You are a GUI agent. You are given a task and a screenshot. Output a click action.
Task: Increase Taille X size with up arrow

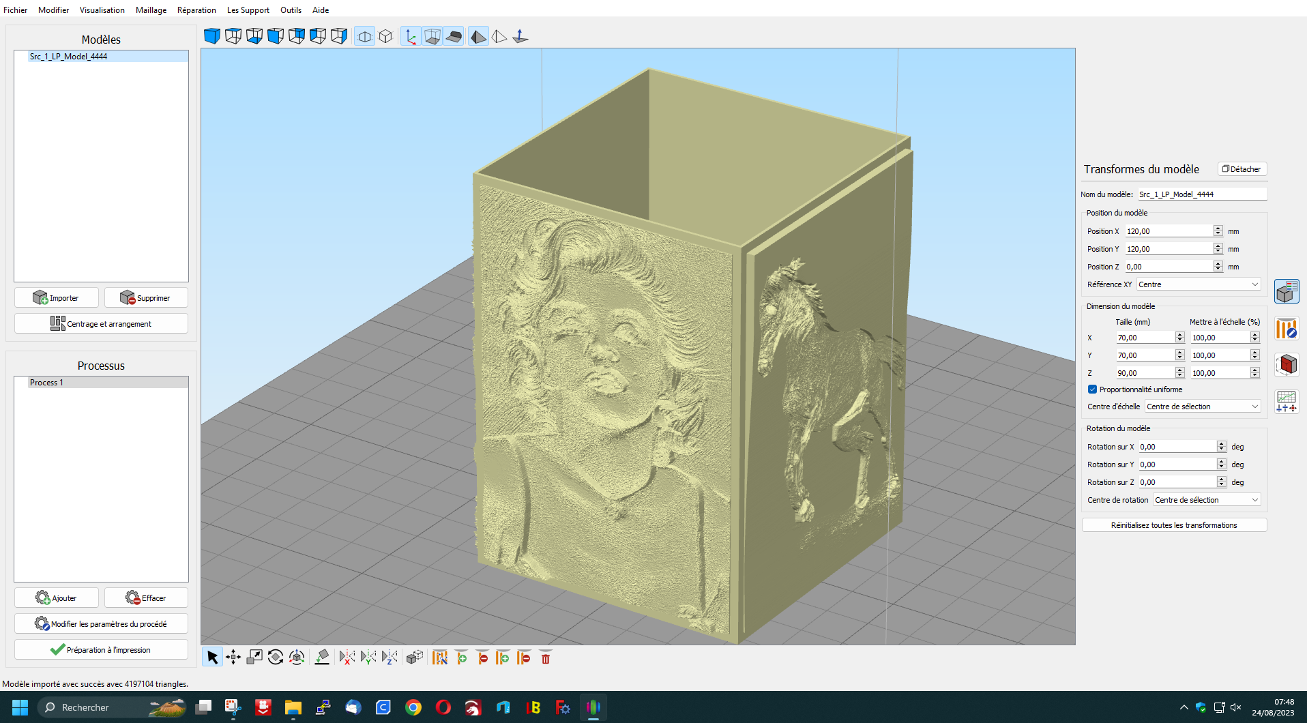click(x=1180, y=335)
